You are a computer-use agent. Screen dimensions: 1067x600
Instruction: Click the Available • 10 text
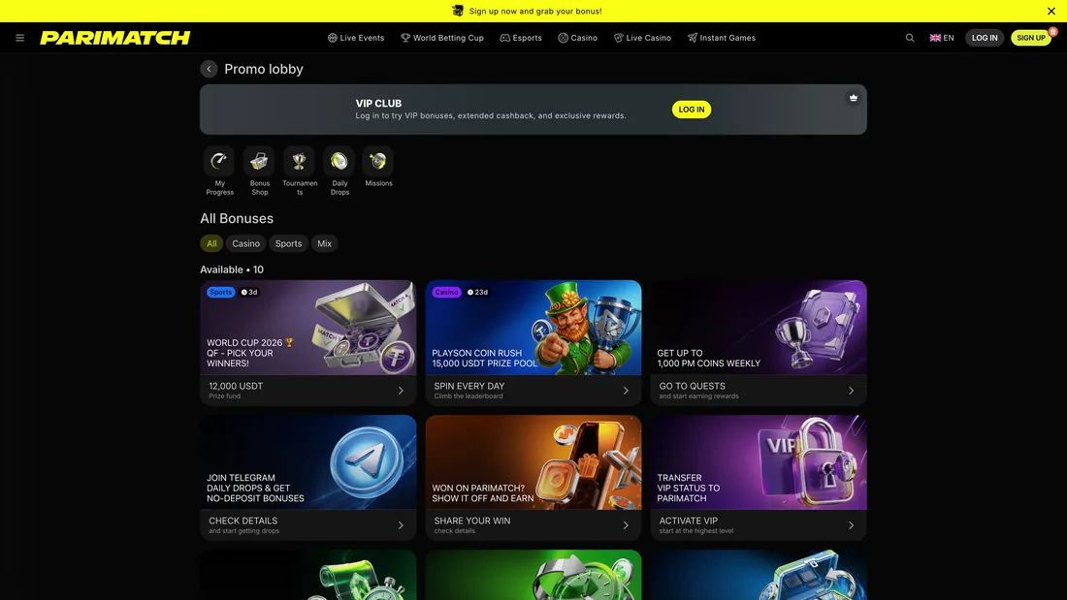tap(232, 269)
